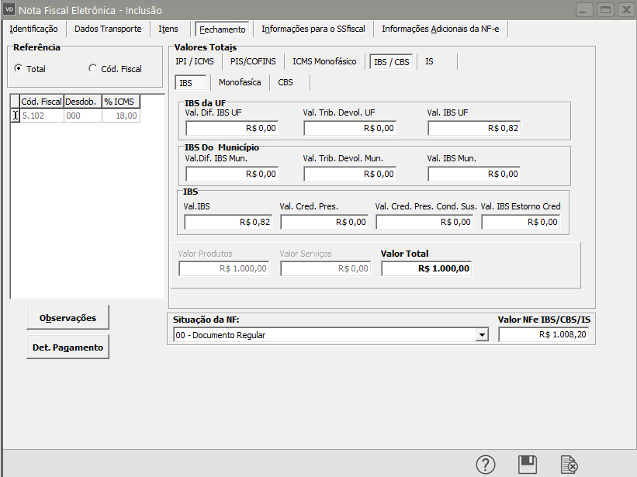The width and height of the screenshot is (637, 477).
Task: Select the PIS/COFINS totals tab
Action: click(x=253, y=61)
